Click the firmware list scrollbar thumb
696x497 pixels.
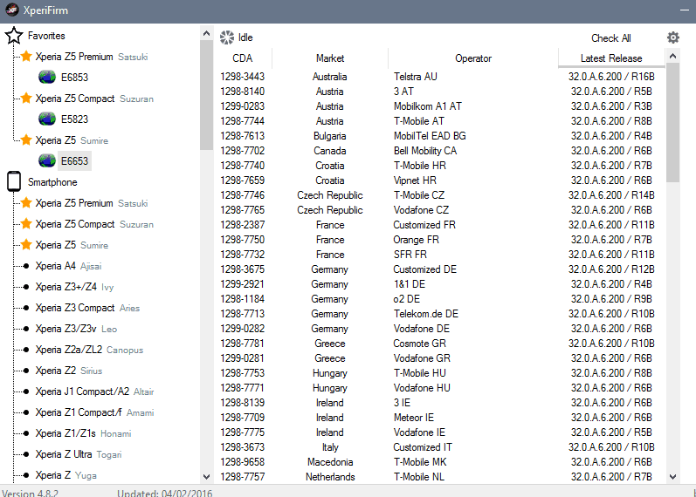(x=673, y=122)
